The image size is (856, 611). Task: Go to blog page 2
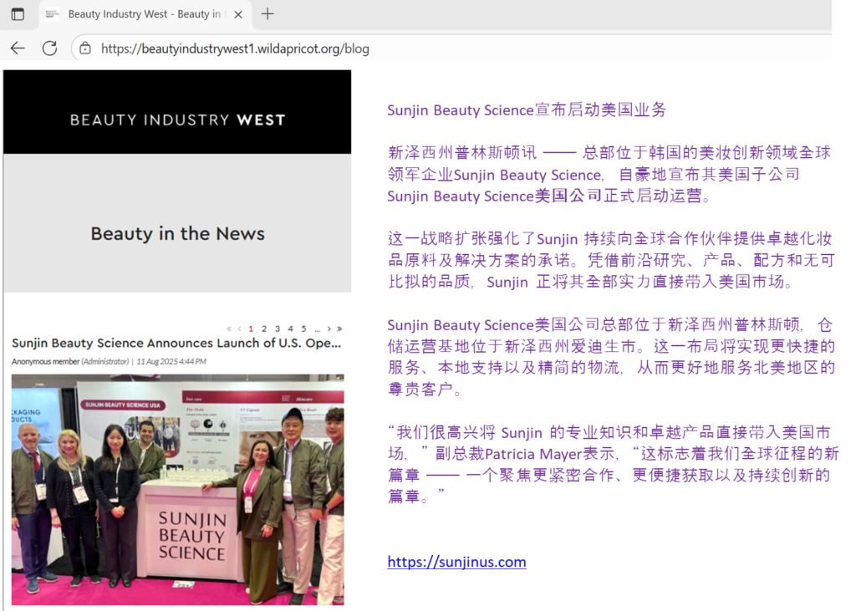point(264,328)
